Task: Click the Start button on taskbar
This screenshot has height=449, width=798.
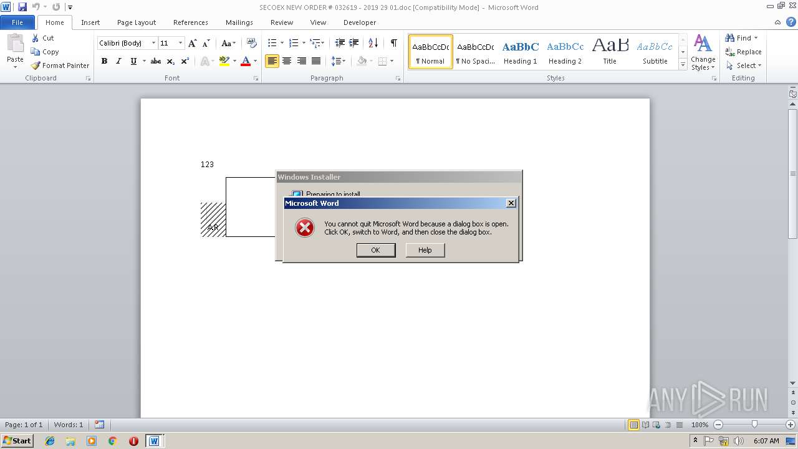Action: (17, 440)
